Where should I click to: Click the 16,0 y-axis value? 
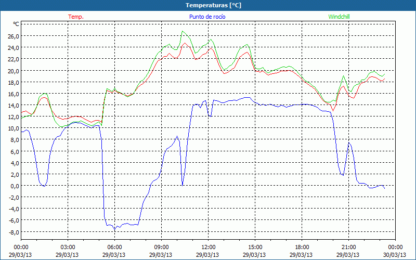(14, 94)
